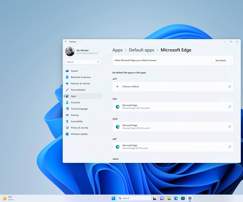Click Edge icon in the .htm row
Viewport: 243px width, 202px height.
(118, 107)
